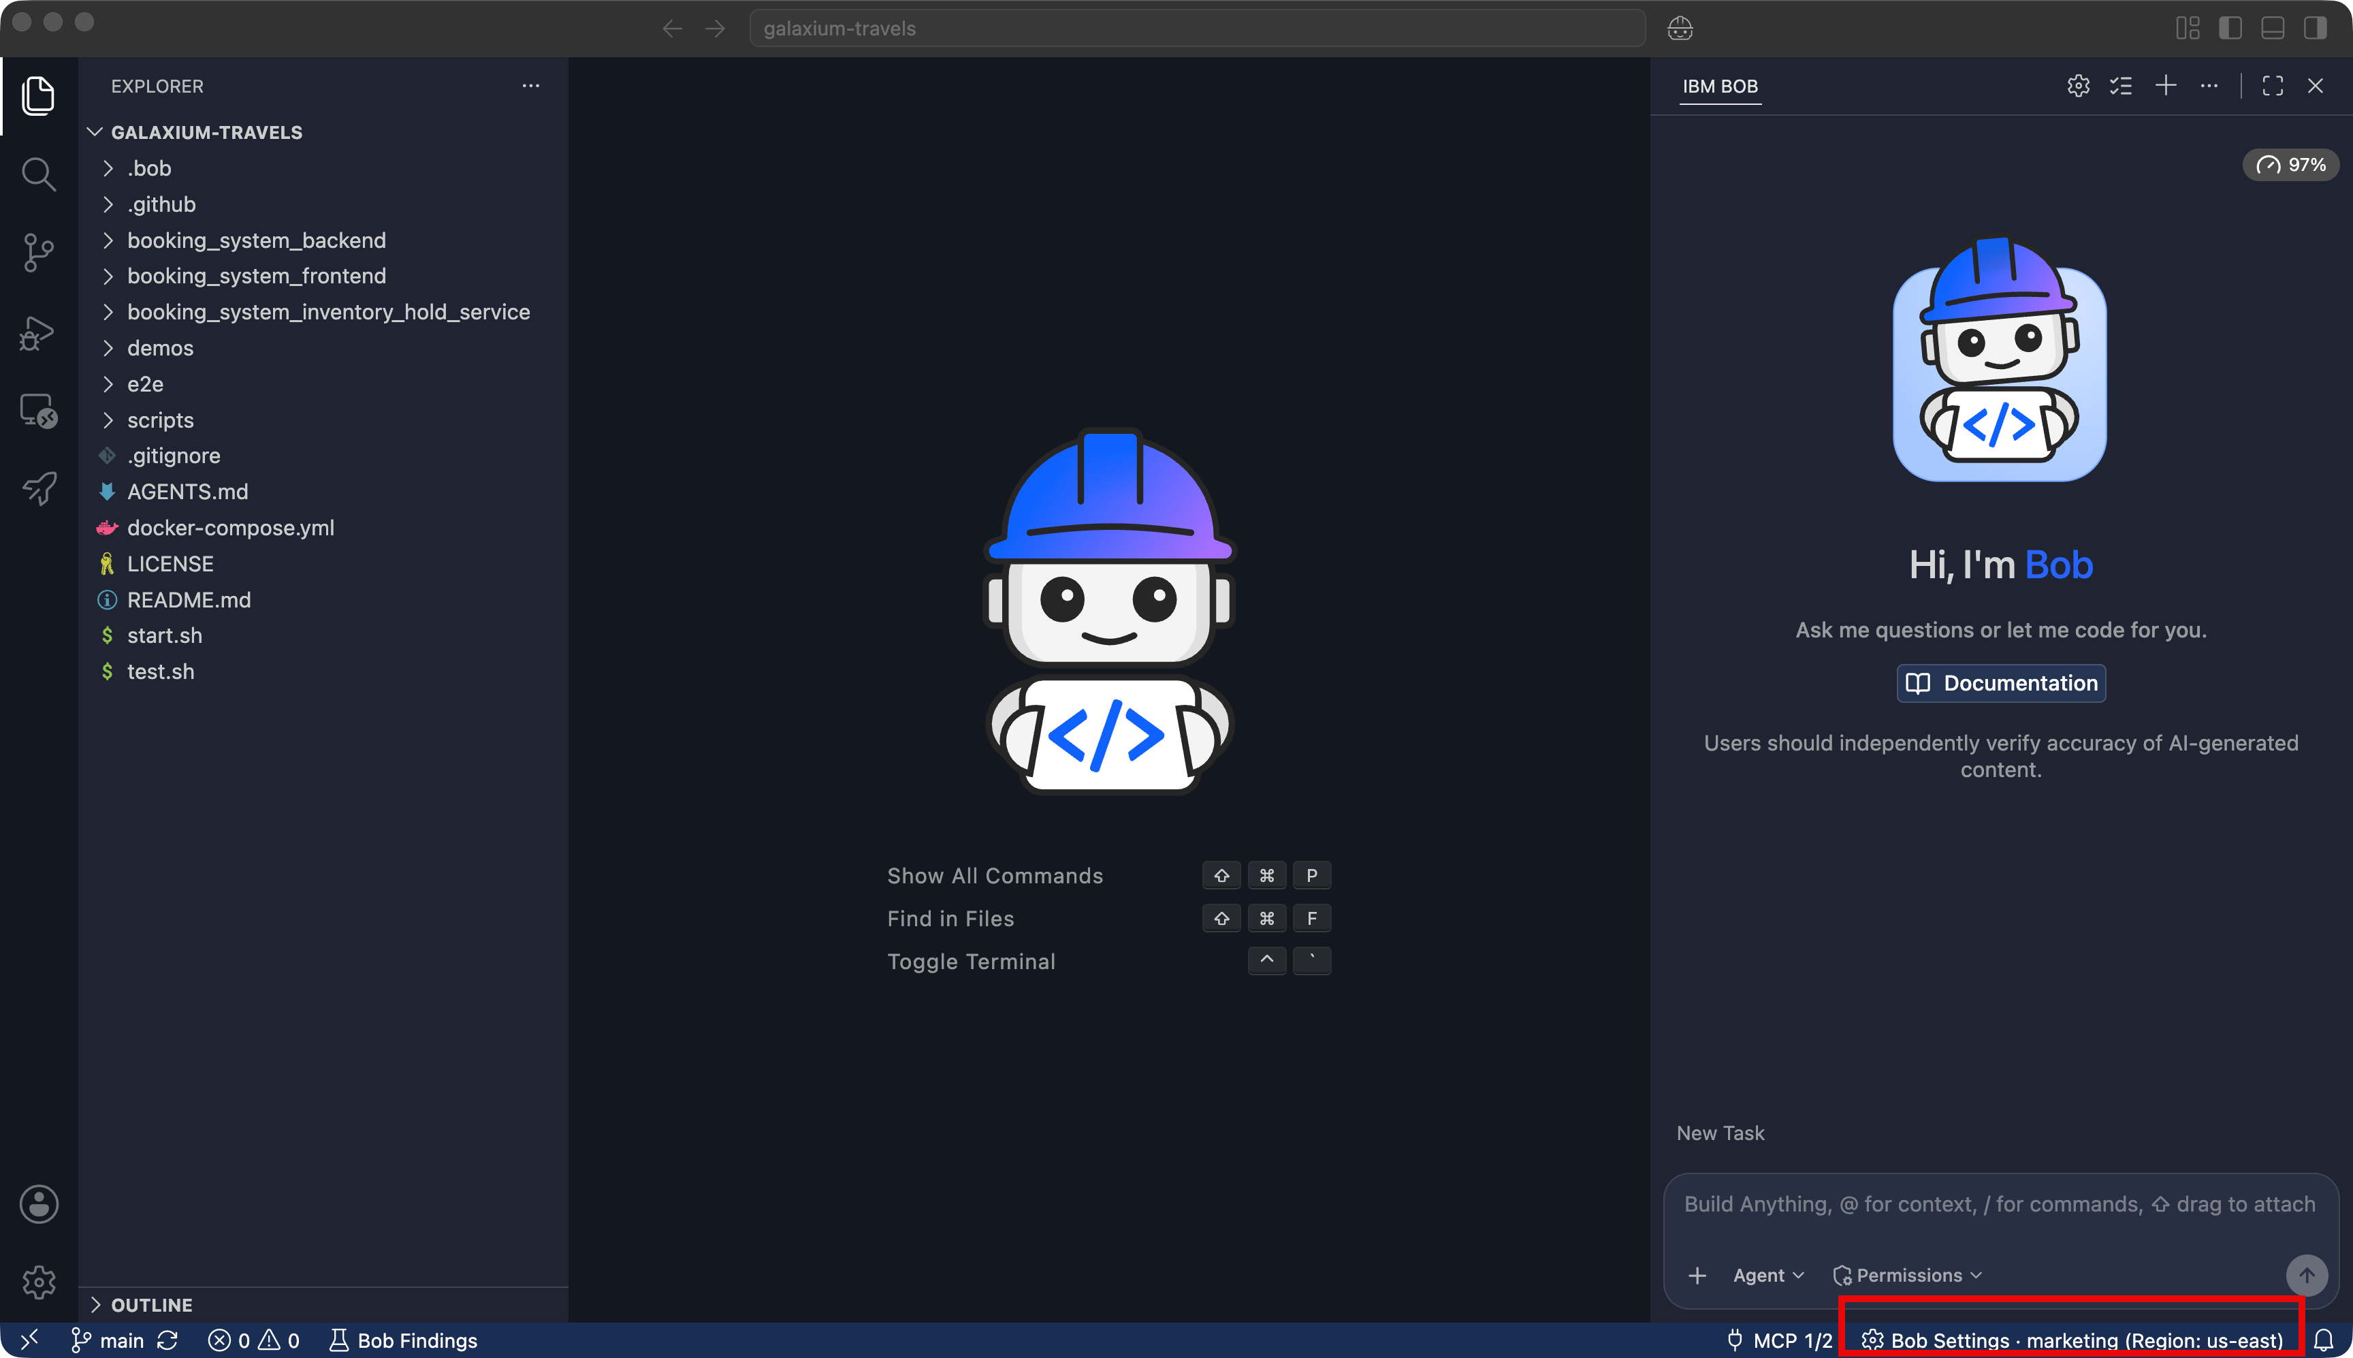Go forward in navigation history
2353x1358 pixels.
(x=715, y=29)
